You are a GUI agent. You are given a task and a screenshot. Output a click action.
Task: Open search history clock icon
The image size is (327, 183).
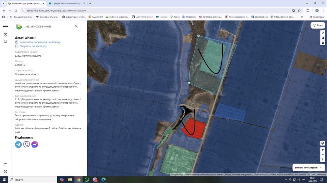click(6, 35)
